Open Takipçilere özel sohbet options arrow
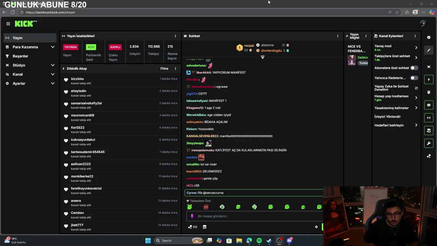437x246 pixels. tap(416, 57)
